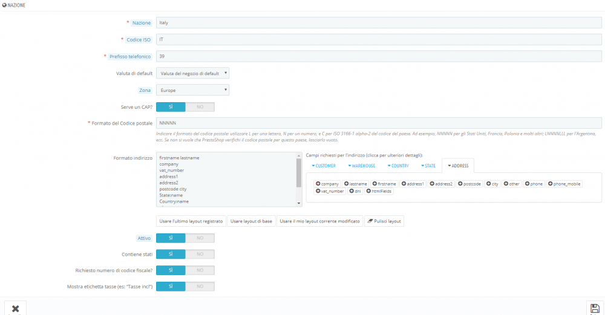605x315 pixels.
Task: Set Contiene stati to SÌ
Action: point(171,254)
